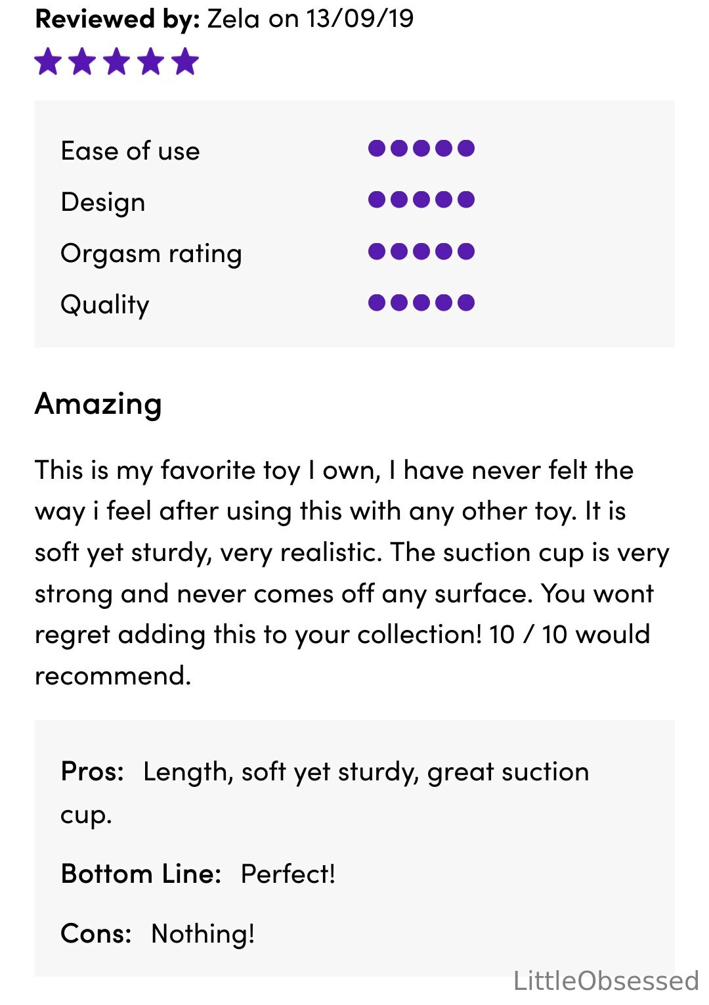The height and width of the screenshot is (1005, 709).
Task: Click the review body paragraph text
Action: tap(353, 573)
